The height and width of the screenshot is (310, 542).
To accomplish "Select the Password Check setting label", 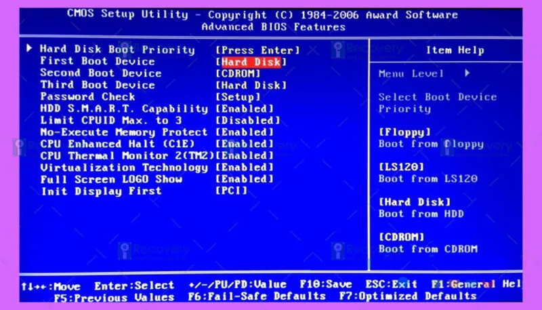I will point(87,96).
